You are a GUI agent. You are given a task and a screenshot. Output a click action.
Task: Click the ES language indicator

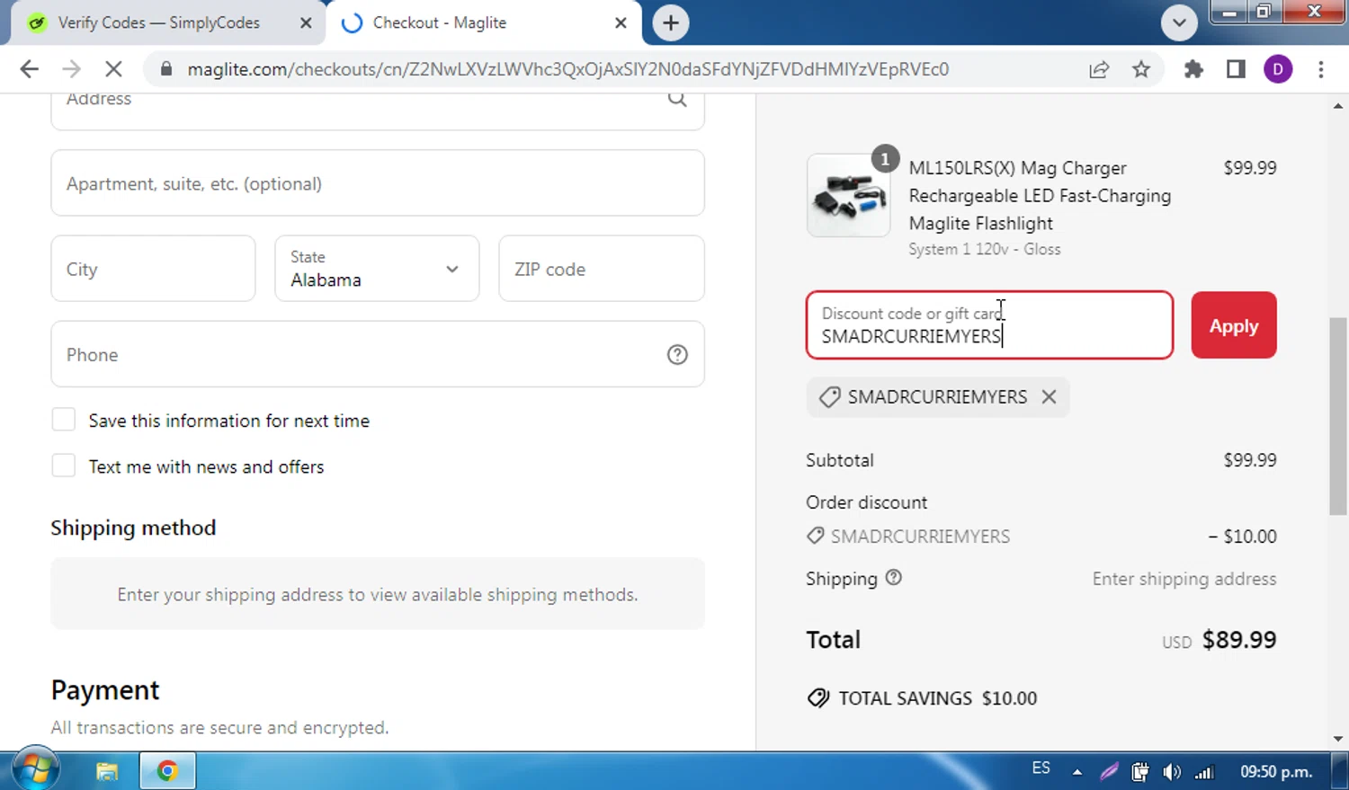[1041, 768]
